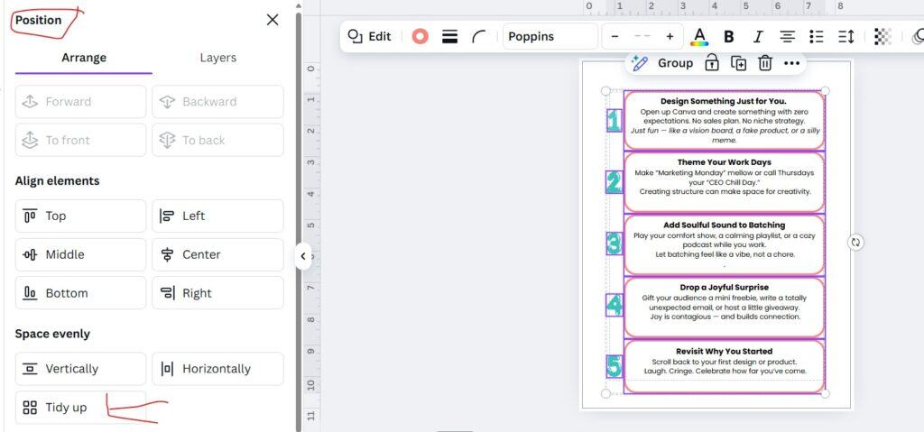Space elements evenly Vertically
This screenshot has height=432, width=924.
80,369
